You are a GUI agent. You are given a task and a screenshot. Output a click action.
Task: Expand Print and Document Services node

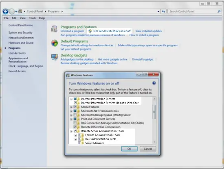(71, 119)
